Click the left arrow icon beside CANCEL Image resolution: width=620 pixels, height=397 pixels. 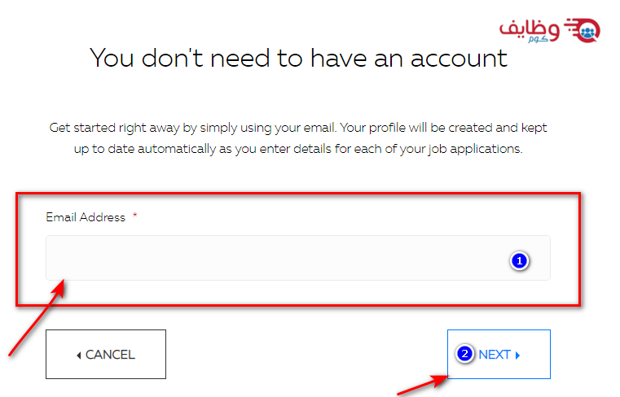[79, 356]
